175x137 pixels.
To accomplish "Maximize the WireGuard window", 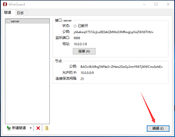I will [x=156, y=4].
